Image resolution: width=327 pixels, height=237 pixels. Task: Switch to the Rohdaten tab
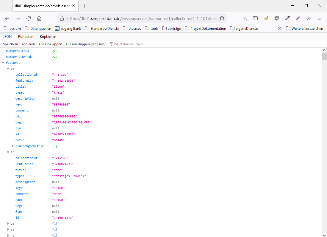click(x=26, y=37)
